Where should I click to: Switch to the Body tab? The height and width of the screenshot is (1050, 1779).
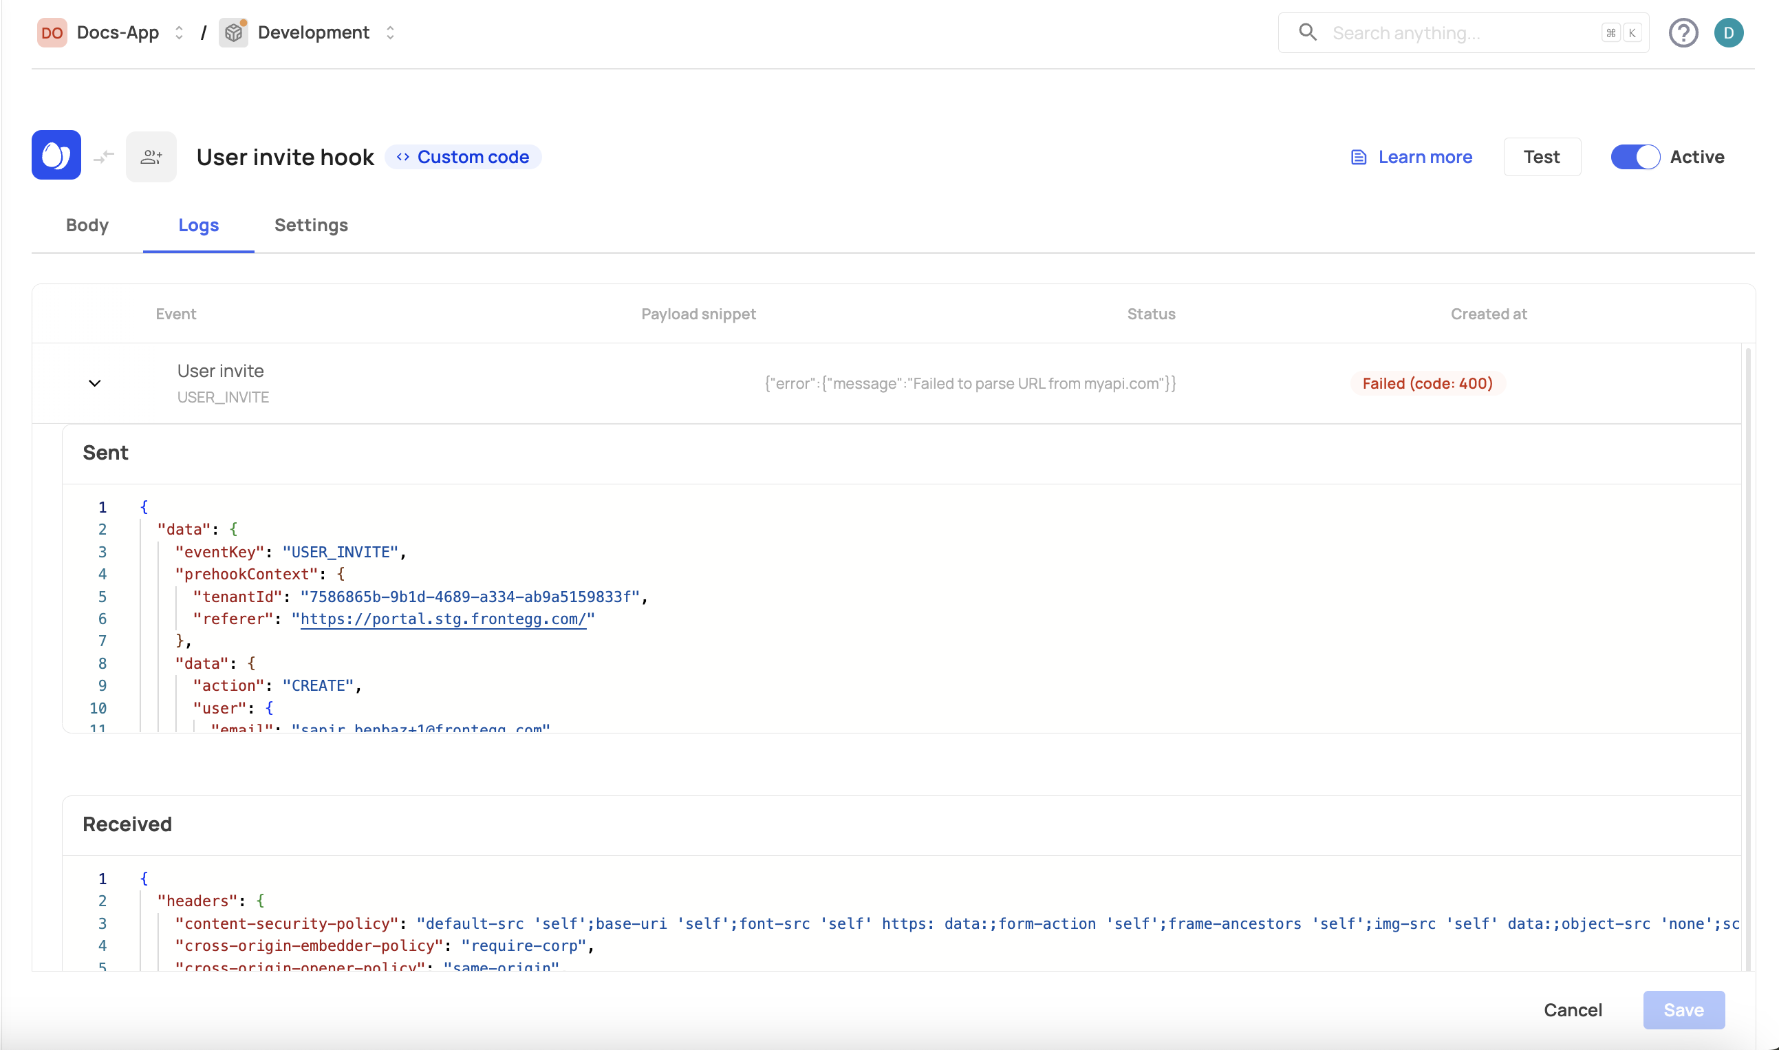87,225
